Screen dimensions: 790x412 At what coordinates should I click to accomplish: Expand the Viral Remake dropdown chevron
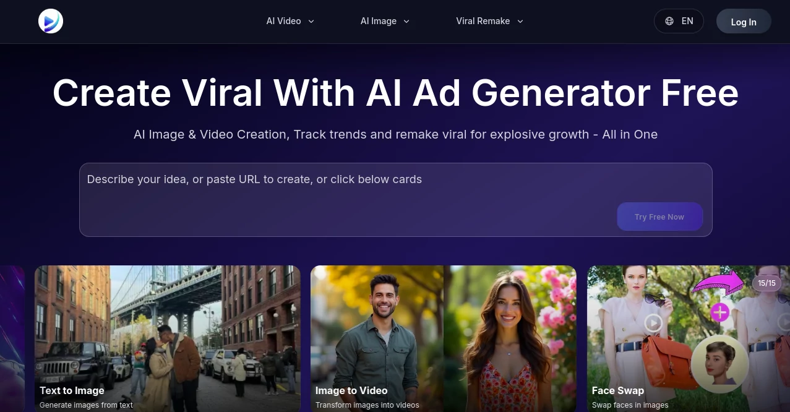click(520, 21)
